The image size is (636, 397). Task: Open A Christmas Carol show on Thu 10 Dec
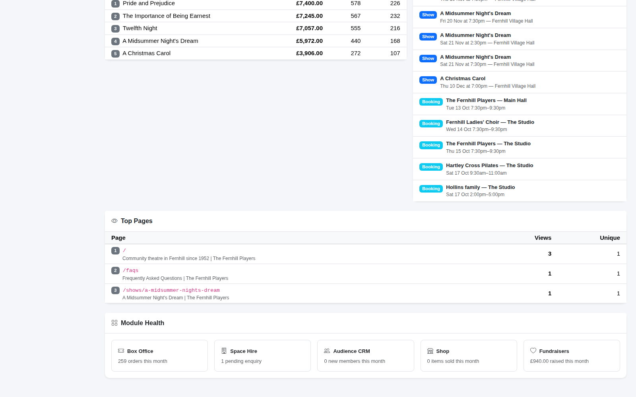click(520, 82)
